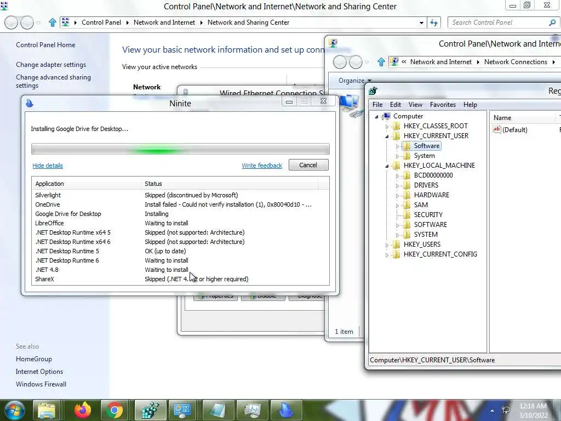This screenshot has height=421, width=561.
Task: Switch to Ninite in the taskbar
Action: [286, 410]
